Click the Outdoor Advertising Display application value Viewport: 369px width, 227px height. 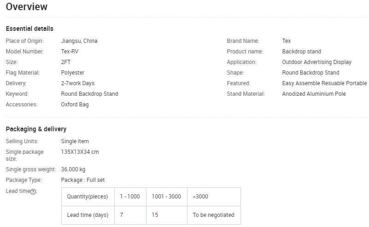[x=317, y=62]
